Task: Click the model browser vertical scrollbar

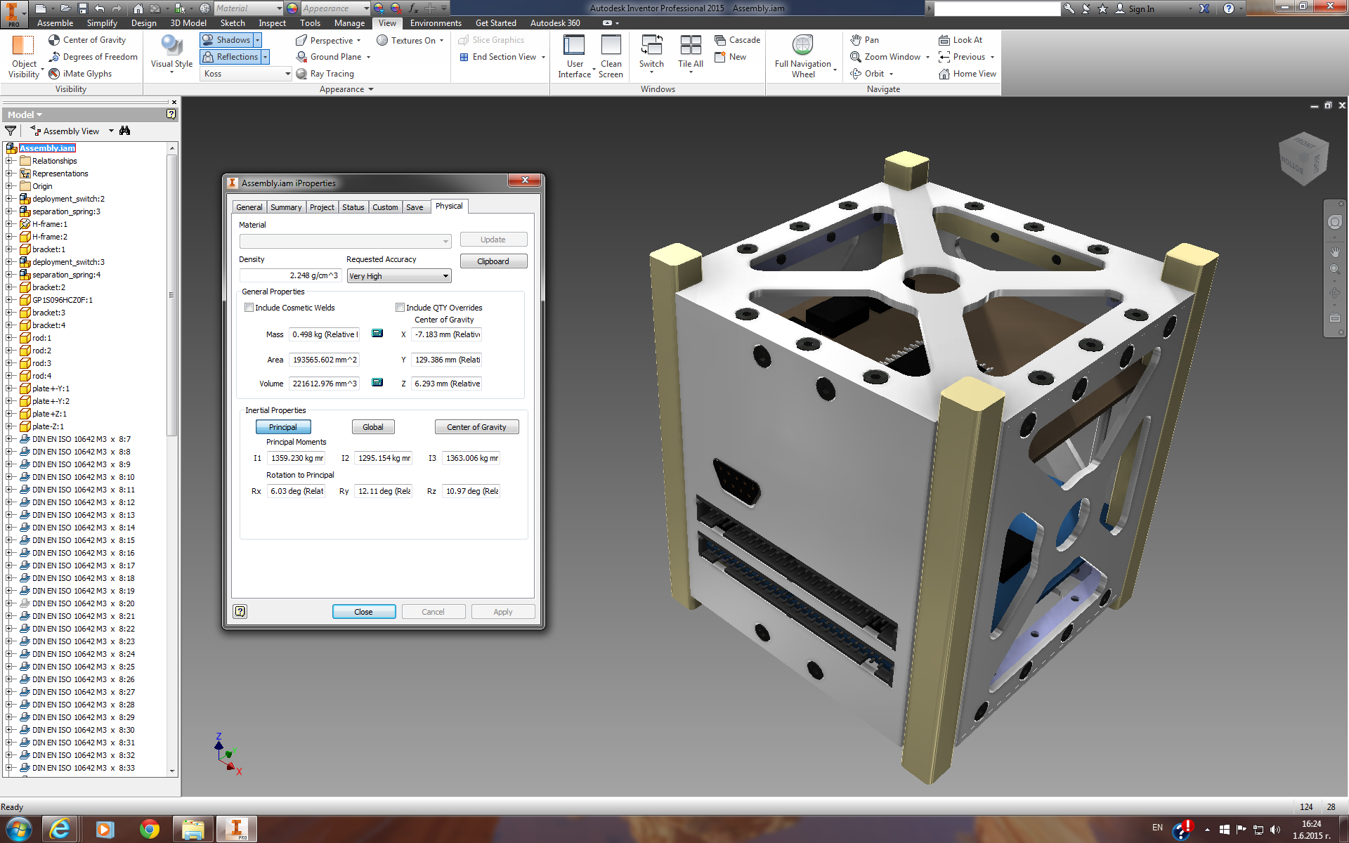Action: point(171,295)
